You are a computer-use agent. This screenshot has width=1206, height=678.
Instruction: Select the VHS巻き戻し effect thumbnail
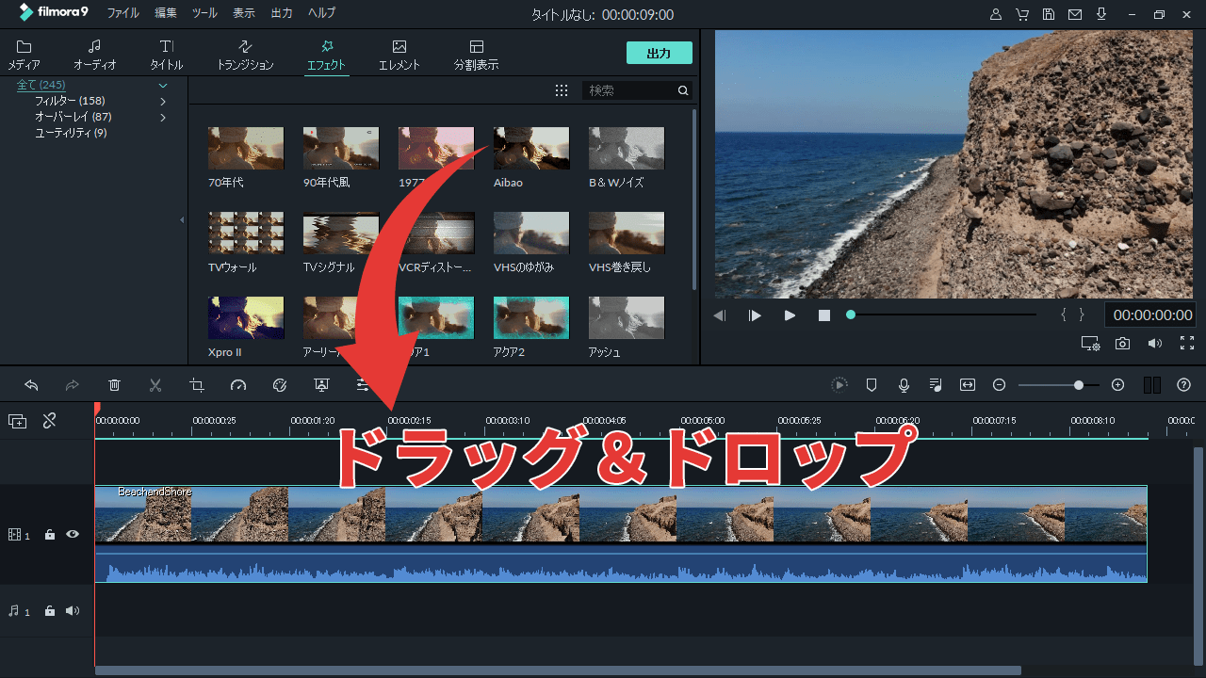pyautogui.click(x=627, y=234)
